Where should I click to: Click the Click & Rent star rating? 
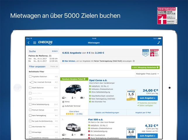tap(71, 114)
